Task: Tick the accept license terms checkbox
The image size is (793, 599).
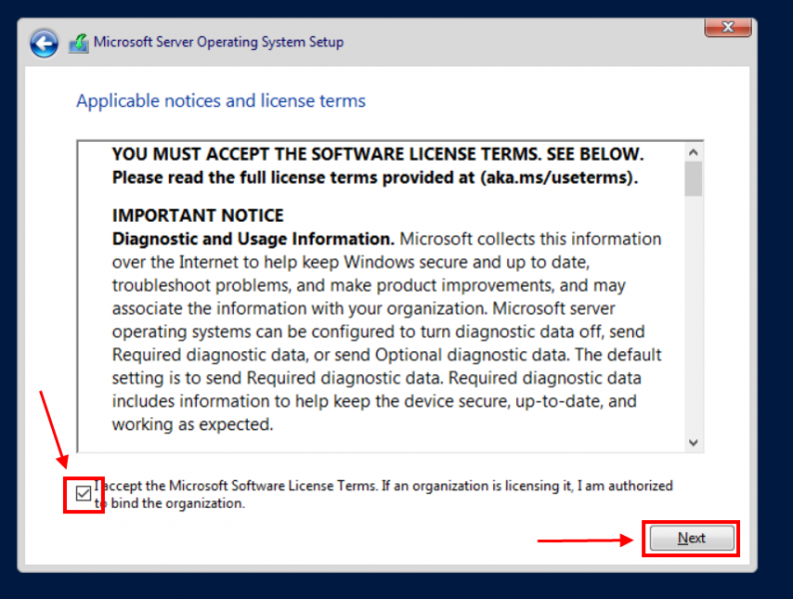Action: coord(84,493)
